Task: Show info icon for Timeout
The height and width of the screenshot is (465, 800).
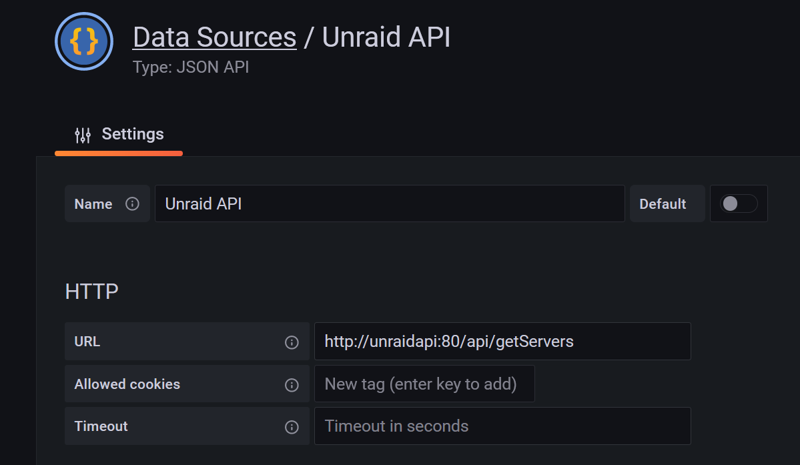Action: tap(292, 427)
